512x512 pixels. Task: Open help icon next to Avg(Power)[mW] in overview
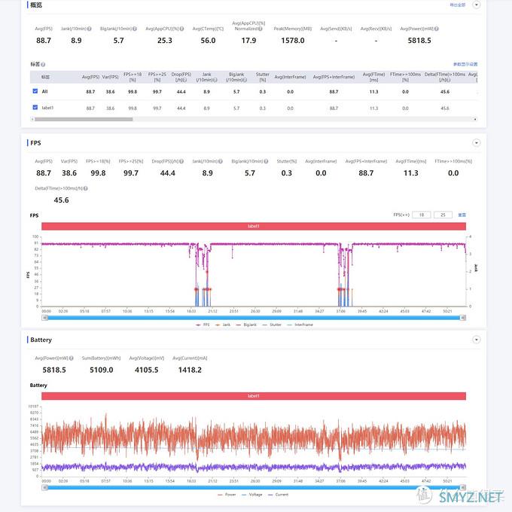click(x=436, y=29)
